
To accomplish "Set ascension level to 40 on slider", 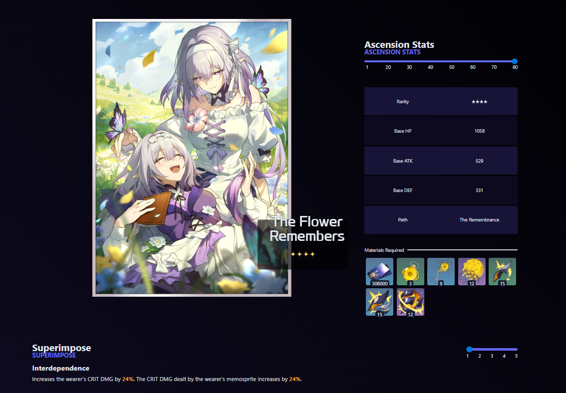I will [x=430, y=67].
